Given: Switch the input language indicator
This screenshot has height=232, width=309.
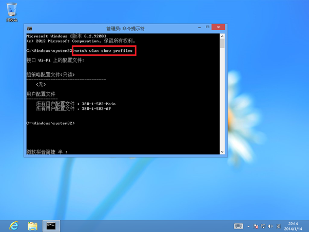Looking at the screenshot, I should (x=278, y=226).
